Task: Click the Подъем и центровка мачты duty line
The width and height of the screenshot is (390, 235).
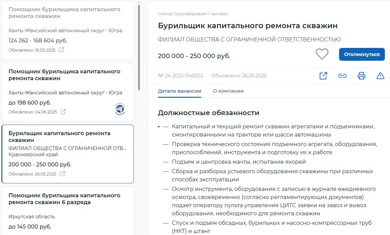Action: pyautogui.click(x=239, y=162)
